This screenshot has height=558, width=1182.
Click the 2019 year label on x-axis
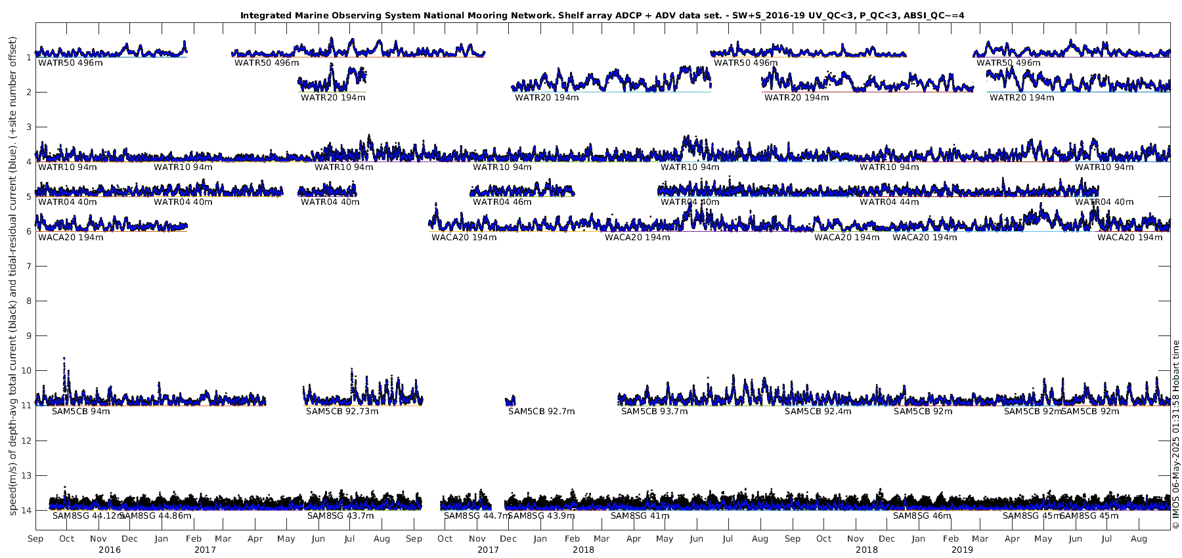[962, 549]
